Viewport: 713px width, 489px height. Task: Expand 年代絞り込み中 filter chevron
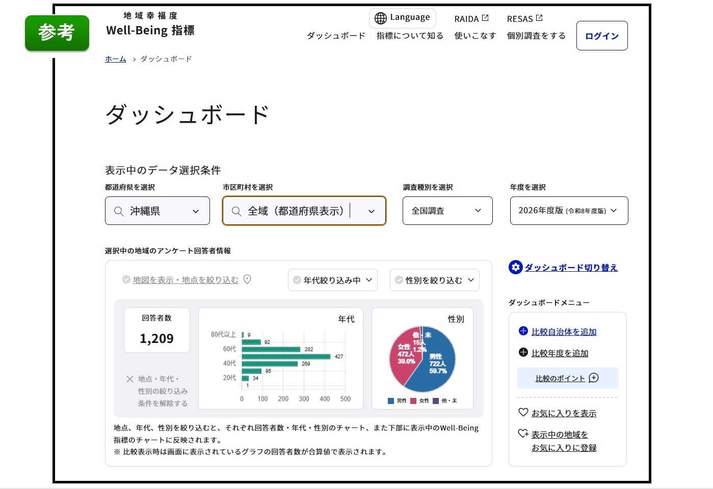pos(369,280)
